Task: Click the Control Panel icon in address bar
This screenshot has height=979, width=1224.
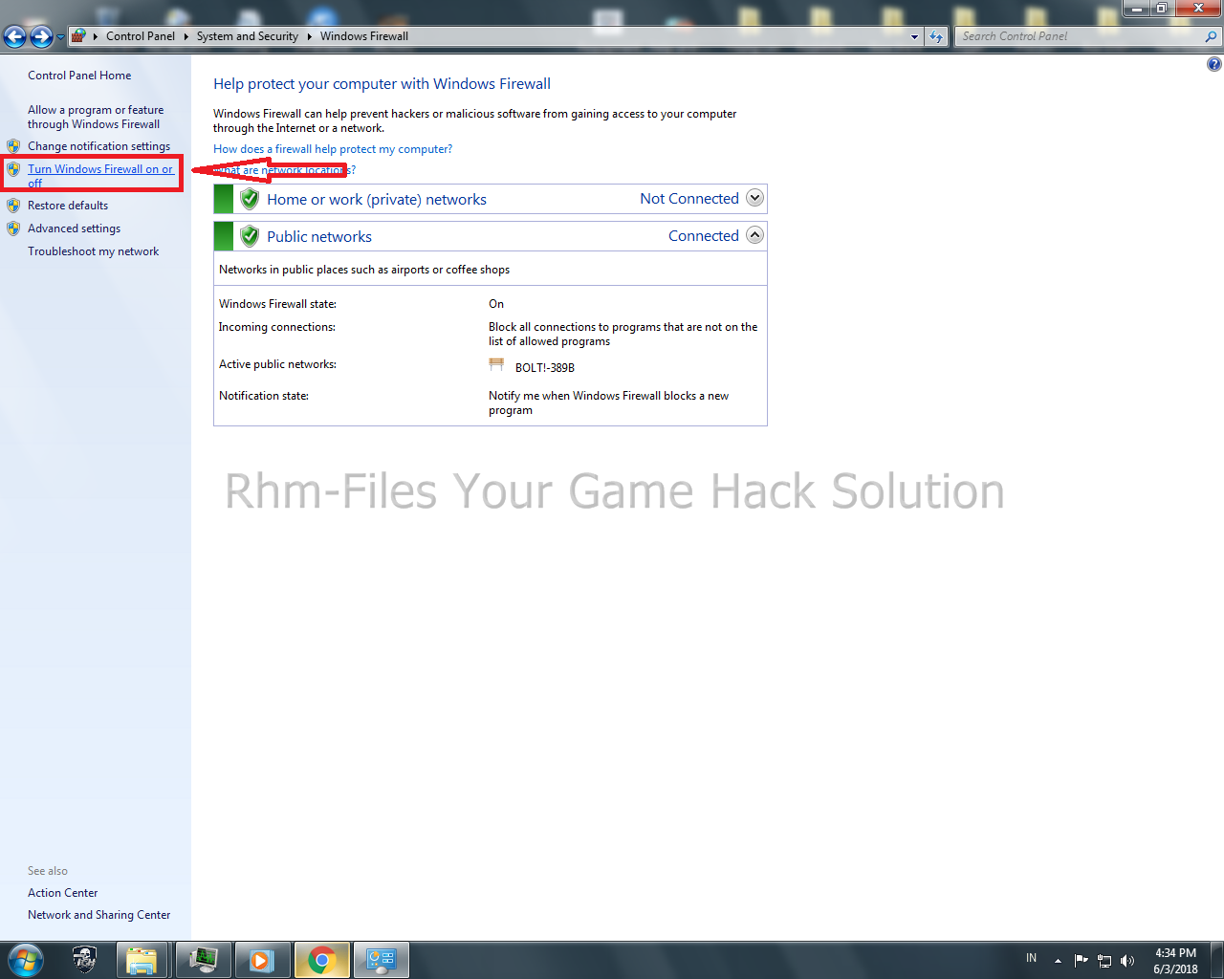Action: tap(78, 36)
